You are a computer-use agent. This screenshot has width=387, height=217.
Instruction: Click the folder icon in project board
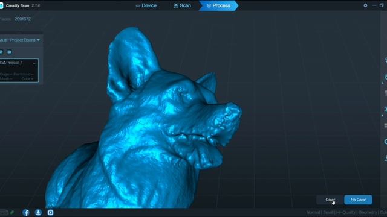10,52
